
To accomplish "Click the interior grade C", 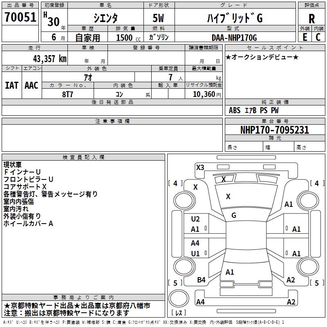I will coord(318,37).
